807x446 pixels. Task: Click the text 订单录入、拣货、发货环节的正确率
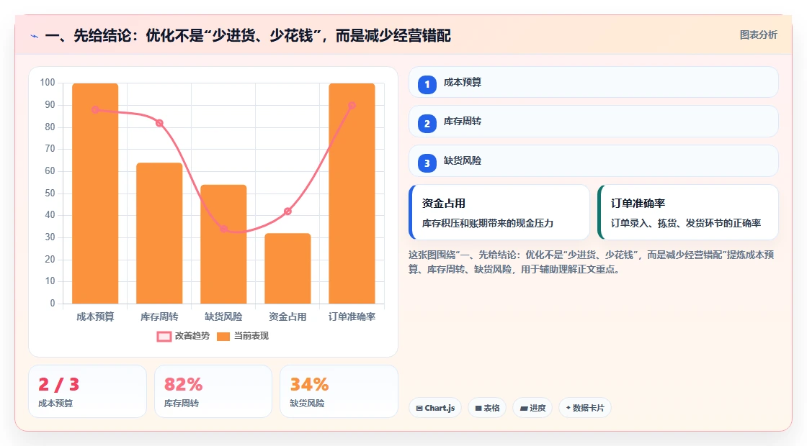click(x=686, y=224)
